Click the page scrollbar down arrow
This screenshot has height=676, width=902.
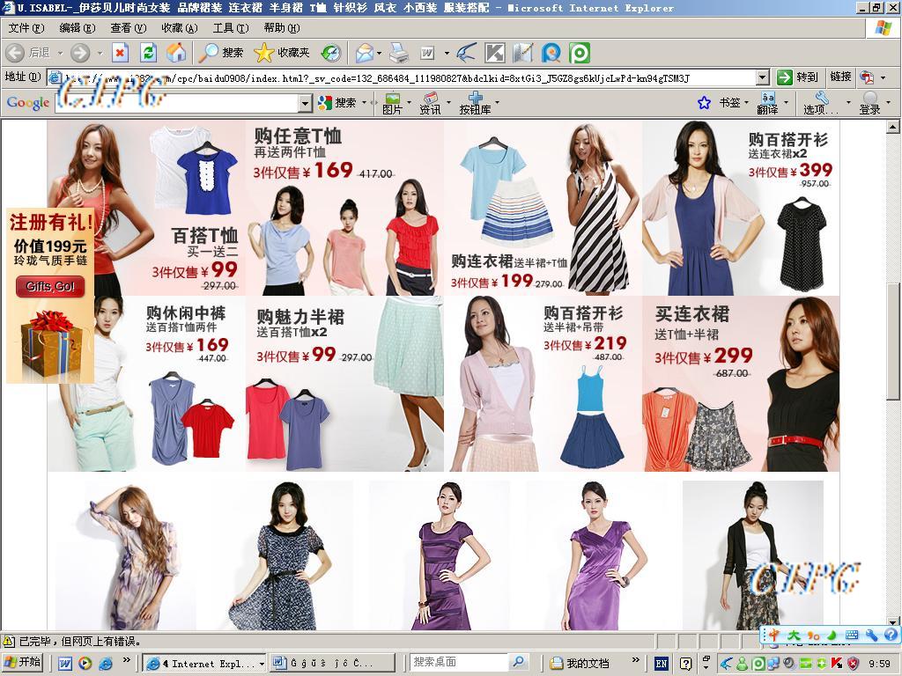(x=893, y=621)
